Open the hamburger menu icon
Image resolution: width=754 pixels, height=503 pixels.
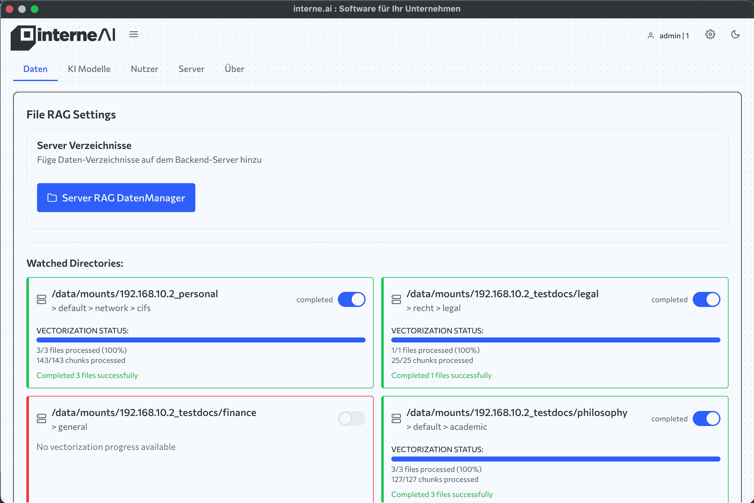click(x=134, y=34)
